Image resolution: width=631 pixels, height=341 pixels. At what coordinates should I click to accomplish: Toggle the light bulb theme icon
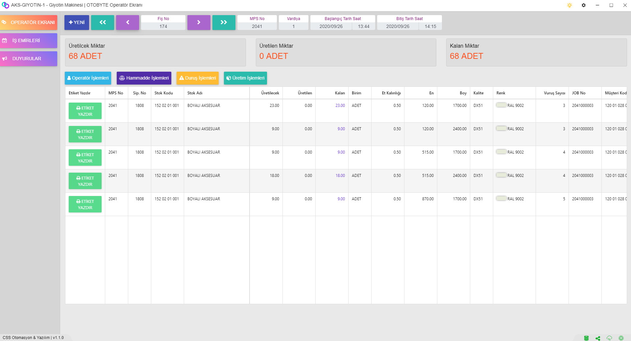[570, 5]
